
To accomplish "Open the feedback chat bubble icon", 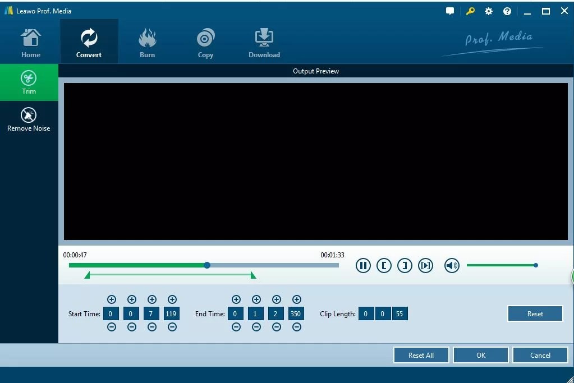I will 450,11.
